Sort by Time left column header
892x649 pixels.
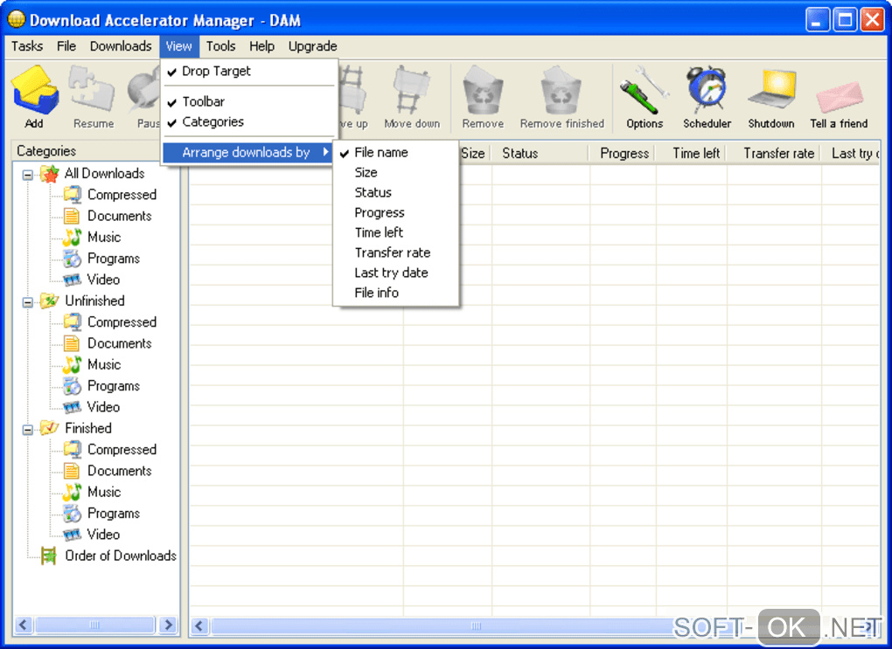pyautogui.click(x=692, y=154)
